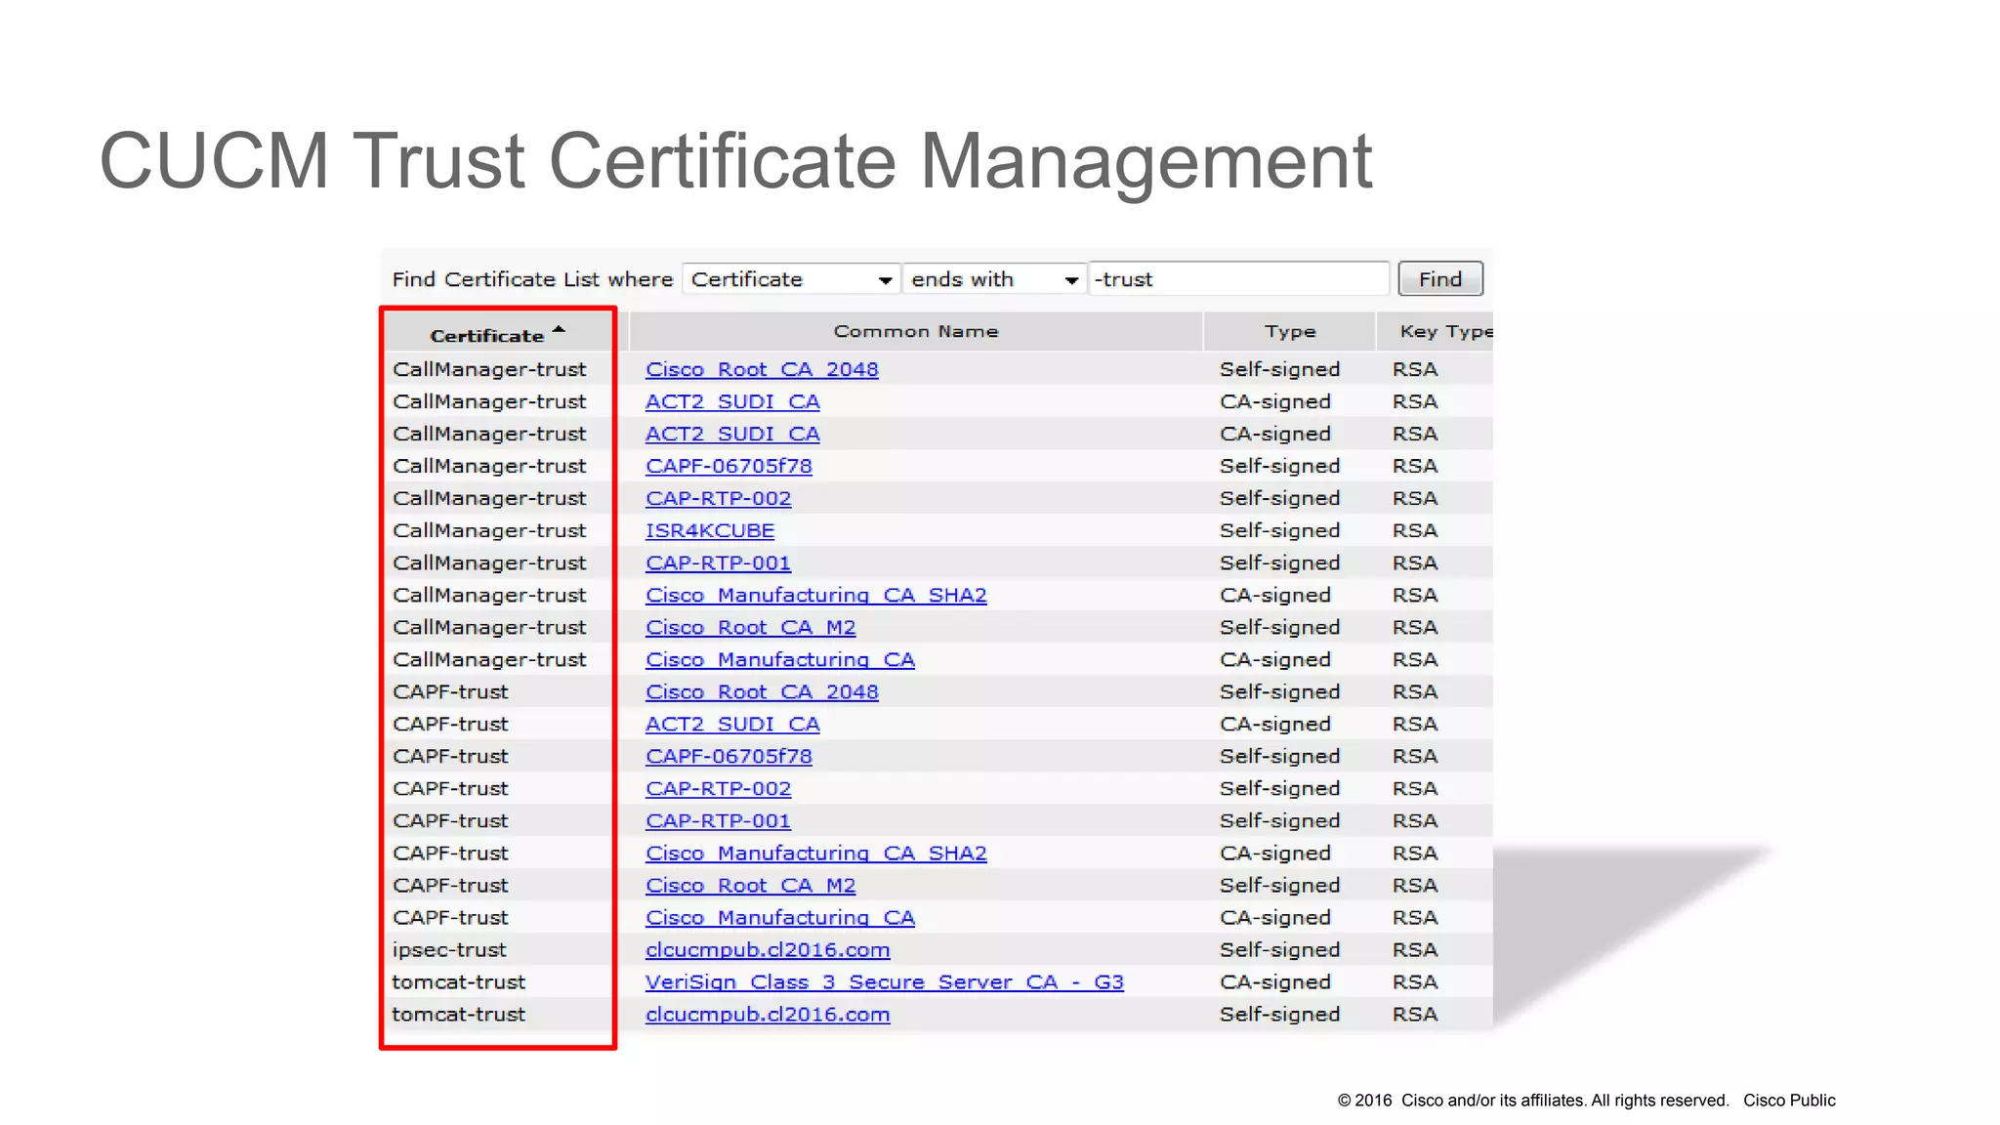Open CAP-RTP-002 in CAPF-trust row
This screenshot has width=2000, height=1125.
click(718, 788)
